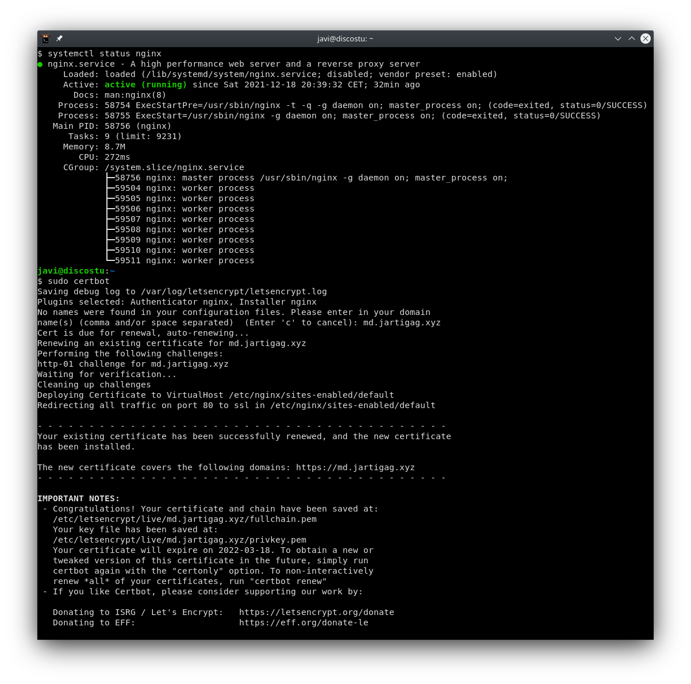This screenshot has height=684, width=691.
Task: Open the letsencrypt.org/donate link
Action: 316,612
